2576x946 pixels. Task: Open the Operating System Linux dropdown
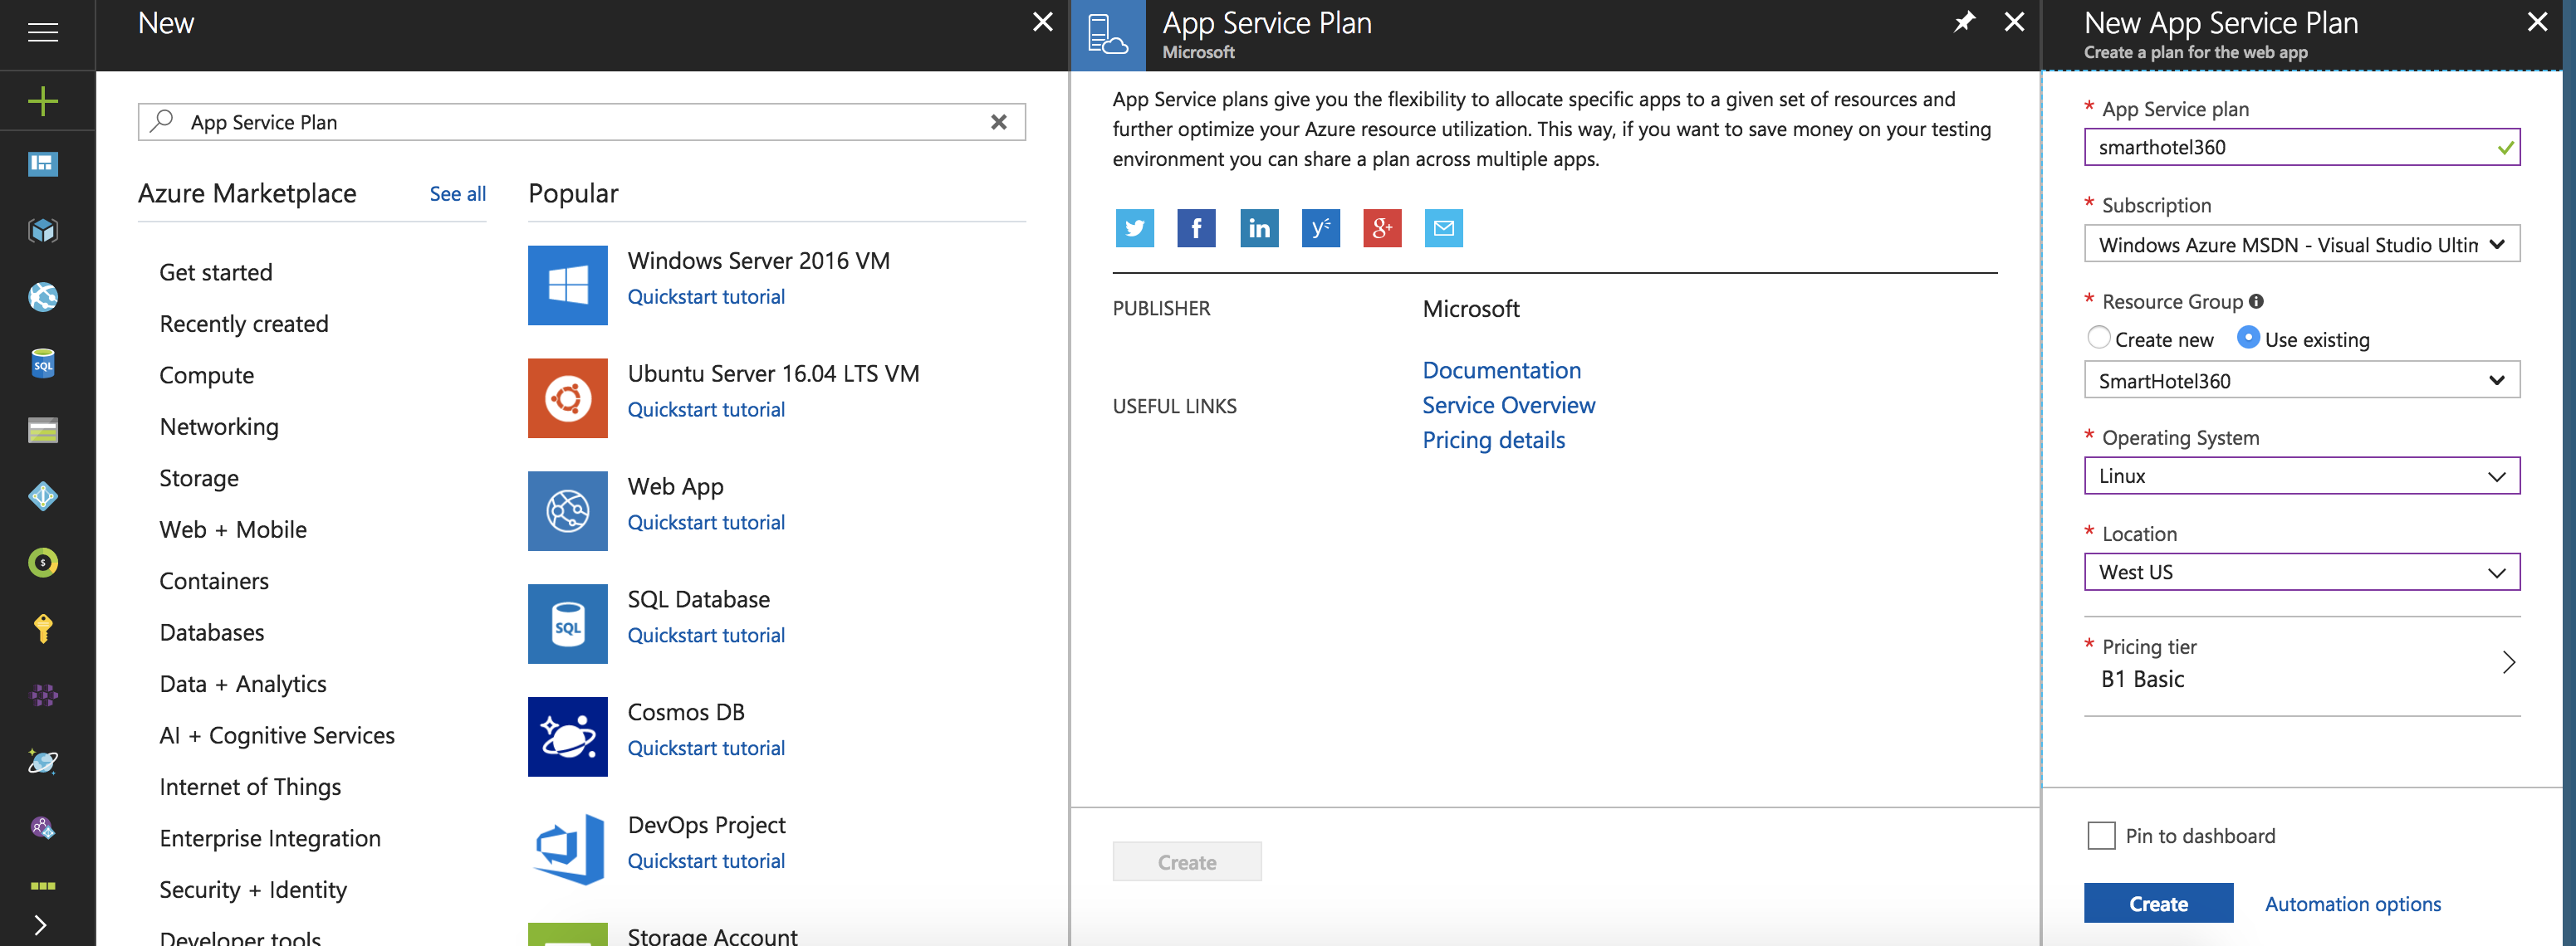(x=2301, y=475)
